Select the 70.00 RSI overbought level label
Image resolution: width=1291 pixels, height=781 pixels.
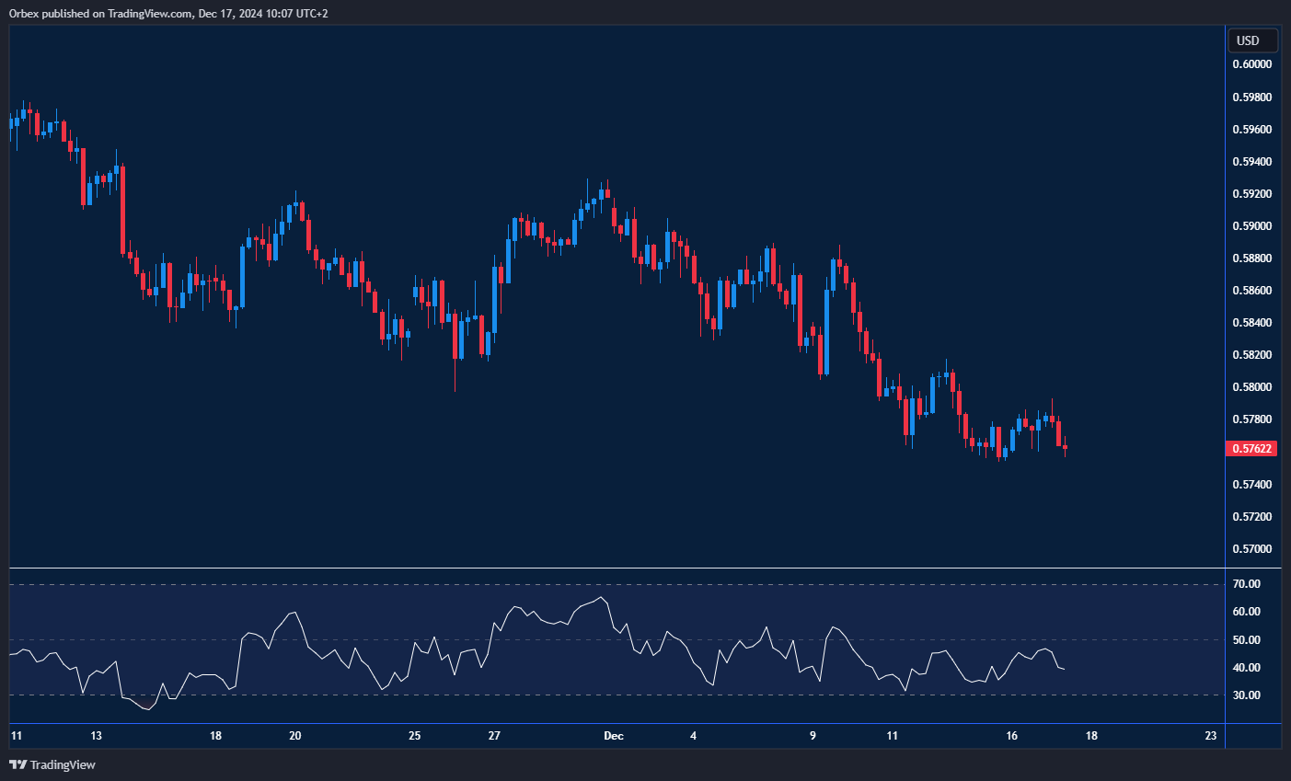[x=1247, y=584]
